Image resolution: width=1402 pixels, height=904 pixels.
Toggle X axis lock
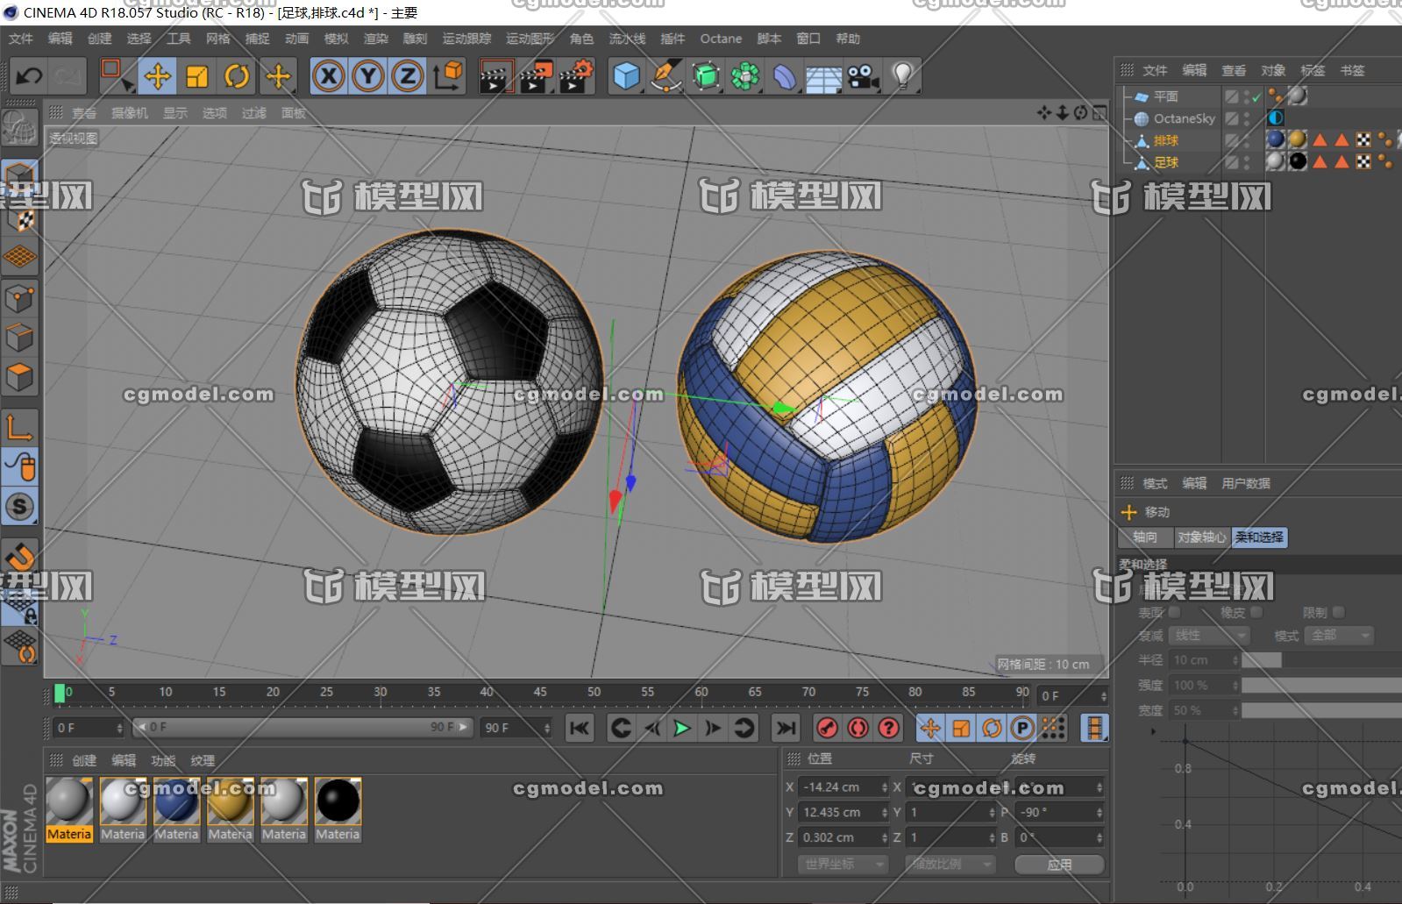pyautogui.click(x=328, y=76)
